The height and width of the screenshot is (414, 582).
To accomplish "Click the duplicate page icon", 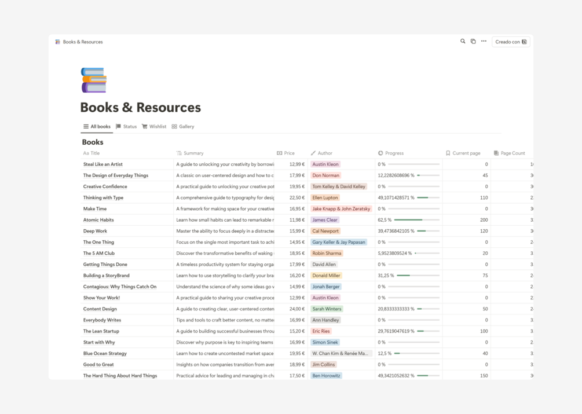I will (x=473, y=41).
